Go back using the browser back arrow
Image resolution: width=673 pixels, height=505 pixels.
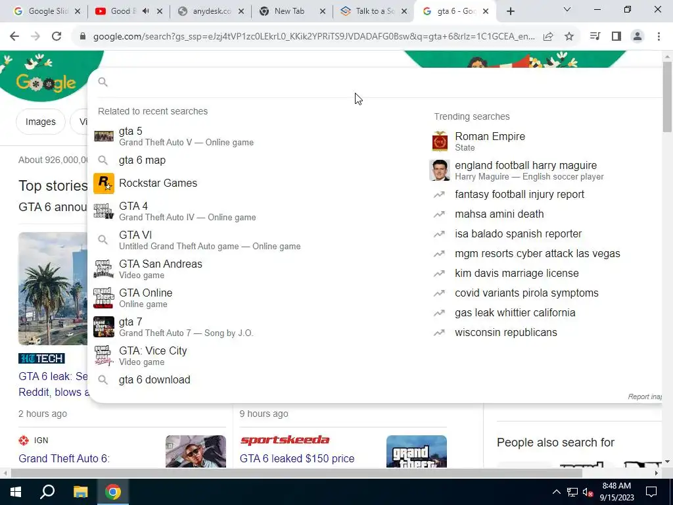14,37
